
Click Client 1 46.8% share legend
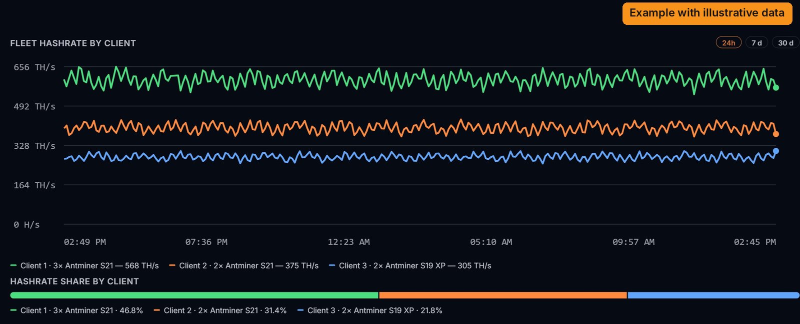(x=76, y=311)
